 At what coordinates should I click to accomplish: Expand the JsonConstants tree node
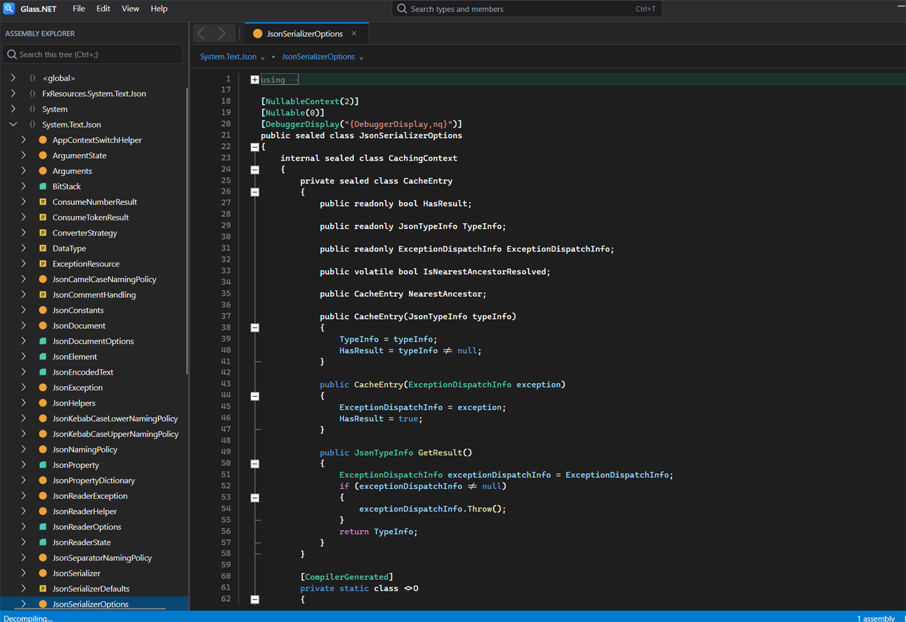(23, 310)
